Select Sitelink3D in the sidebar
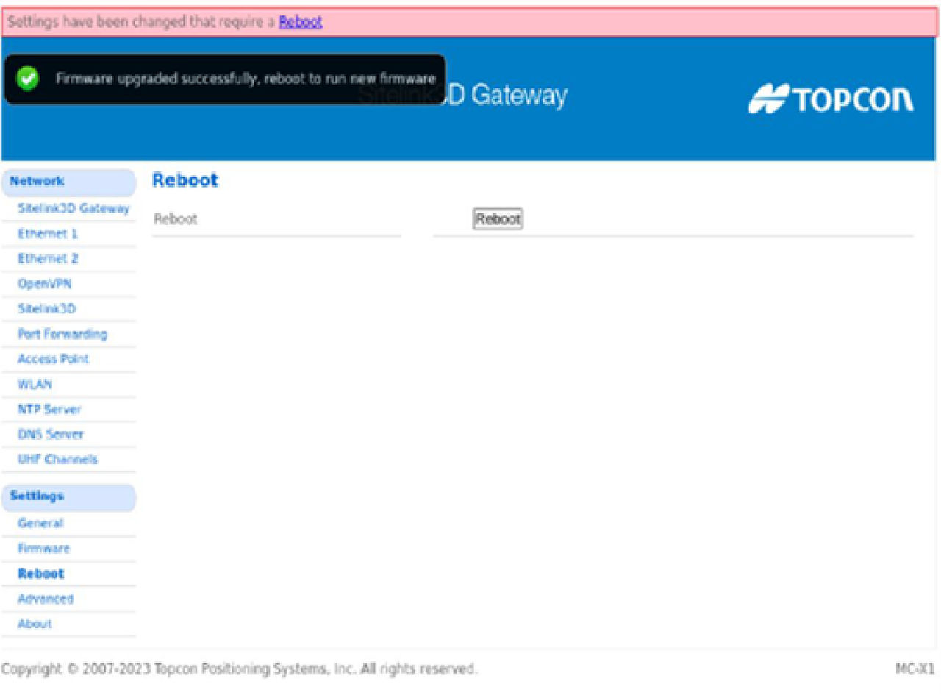 [x=48, y=309]
